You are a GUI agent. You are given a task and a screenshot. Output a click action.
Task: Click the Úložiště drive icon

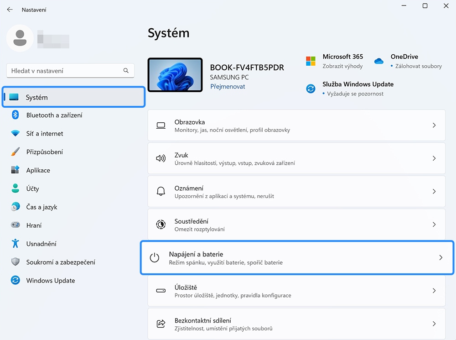click(161, 291)
